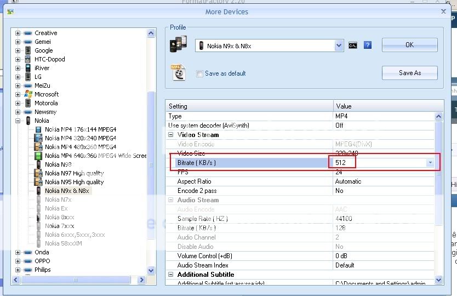The width and height of the screenshot is (457, 296).
Task: Expand the Motorola device group
Action: coord(18,103)
